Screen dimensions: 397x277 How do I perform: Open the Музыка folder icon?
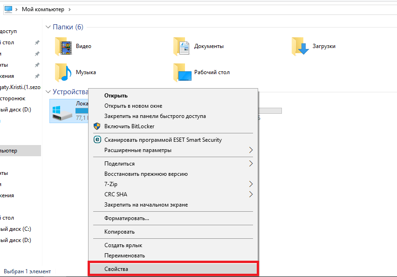click(x=64, y=72)
